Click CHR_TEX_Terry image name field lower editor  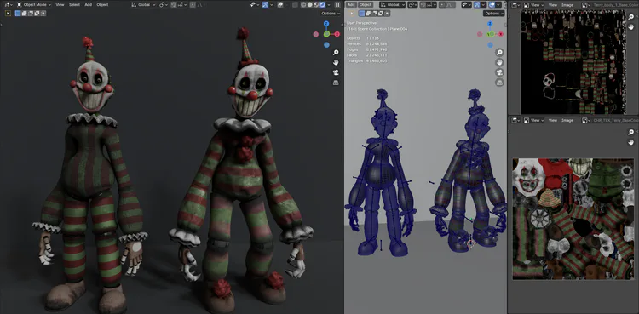[615, 120]
